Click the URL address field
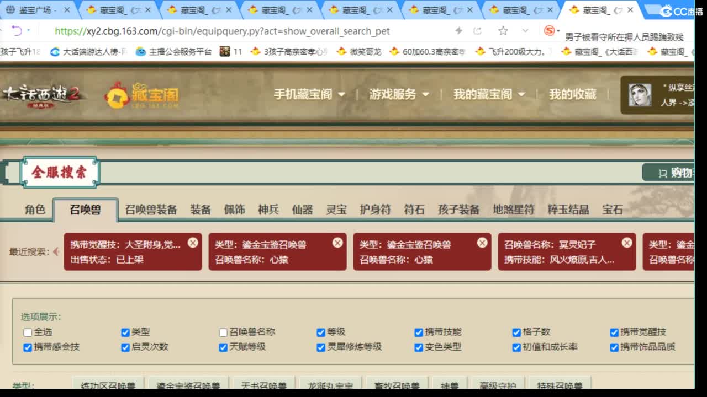Image resolution: width=707 pixels, height=397 pixels. (x=223, y=31)
